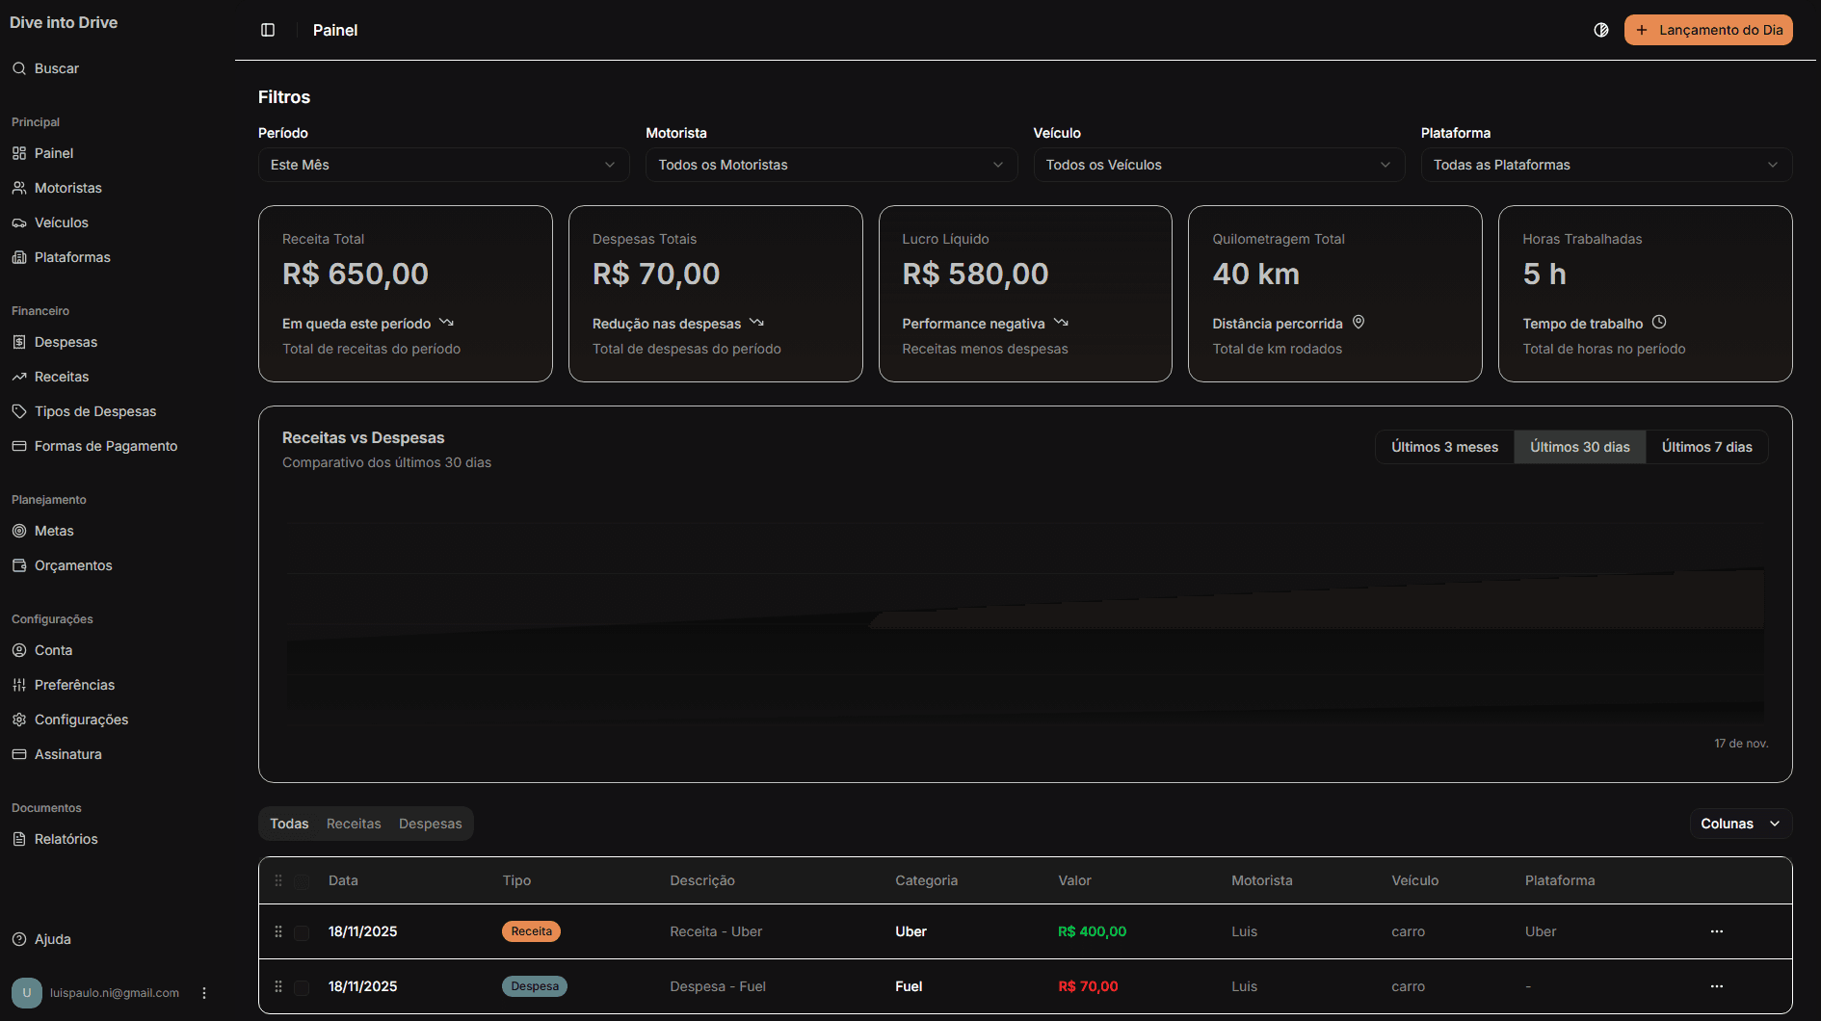
Task: Toggle the sidebar collapse icon next to Painel
Action: [267, 30]
